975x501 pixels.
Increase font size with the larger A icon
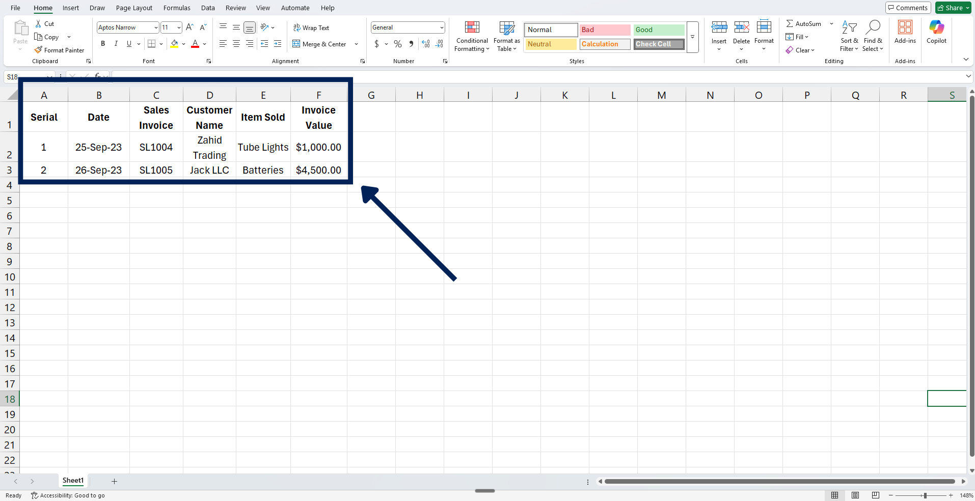189,27
